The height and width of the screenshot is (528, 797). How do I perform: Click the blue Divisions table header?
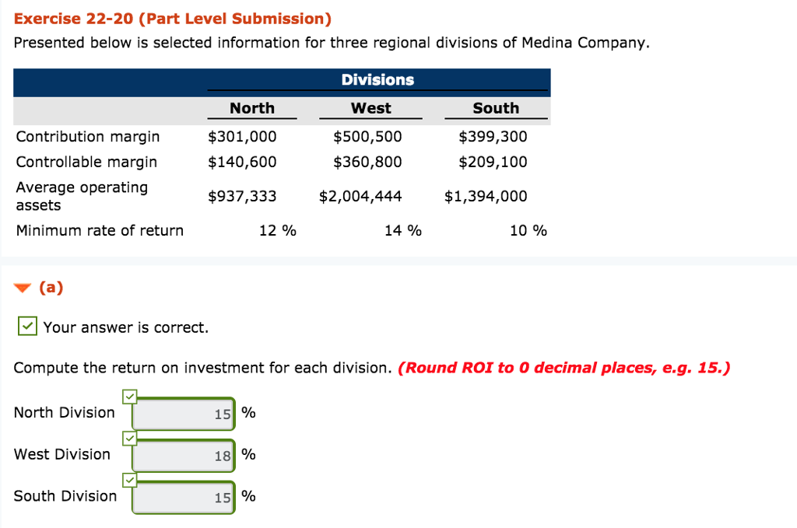377,80
